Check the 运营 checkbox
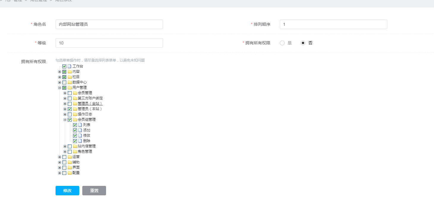Viewport: 434px width, 198px height. pyautogui.click(x=64, y=157)
